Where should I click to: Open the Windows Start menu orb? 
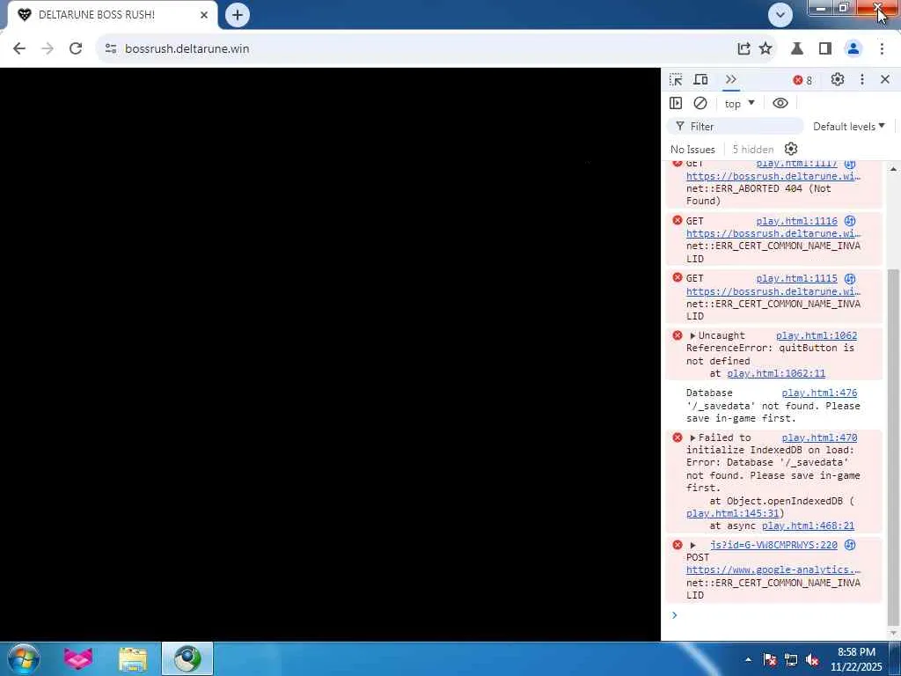(x=24, y=658)
